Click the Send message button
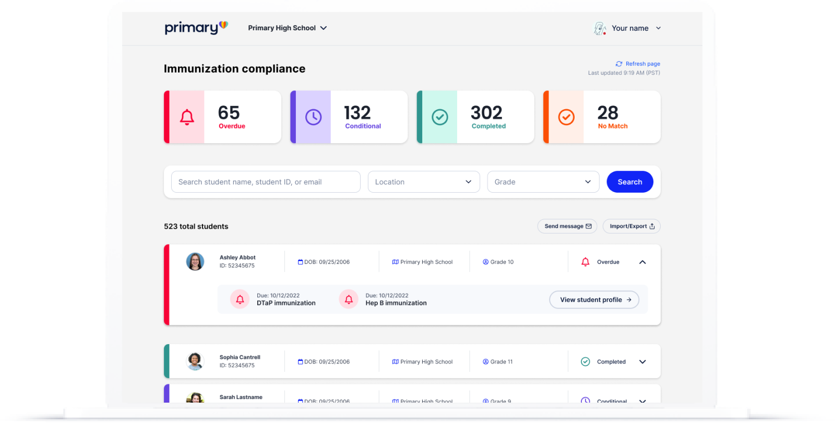Screen dimensions: 835x423 (x=567, y=226)
